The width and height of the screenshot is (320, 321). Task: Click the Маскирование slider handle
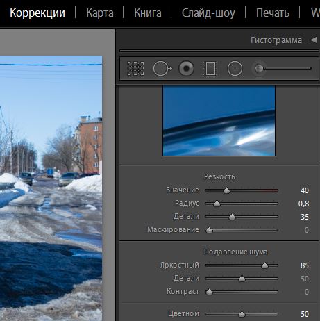(209, 230)
